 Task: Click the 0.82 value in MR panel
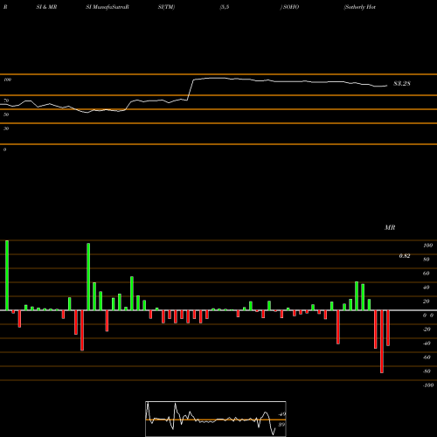405,256
